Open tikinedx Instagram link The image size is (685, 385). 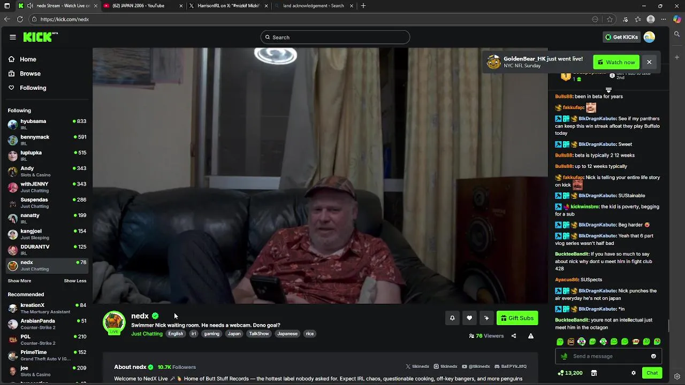pyautogui.click(x=445, y=367)
